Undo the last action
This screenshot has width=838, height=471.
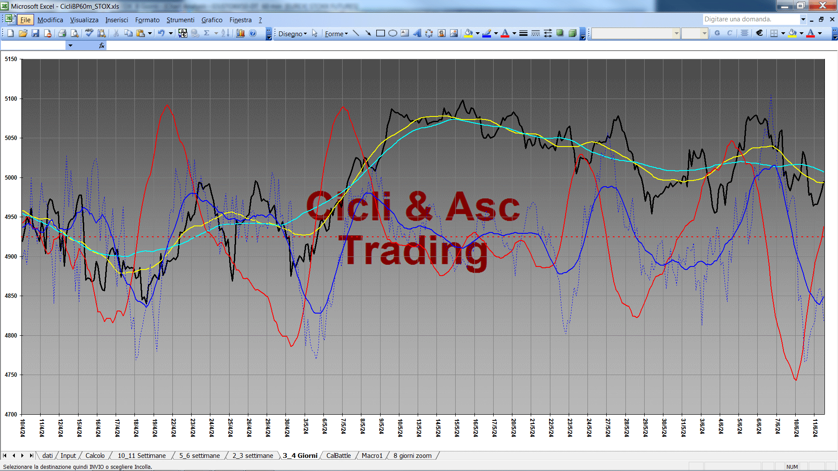[x=161, y=33]
